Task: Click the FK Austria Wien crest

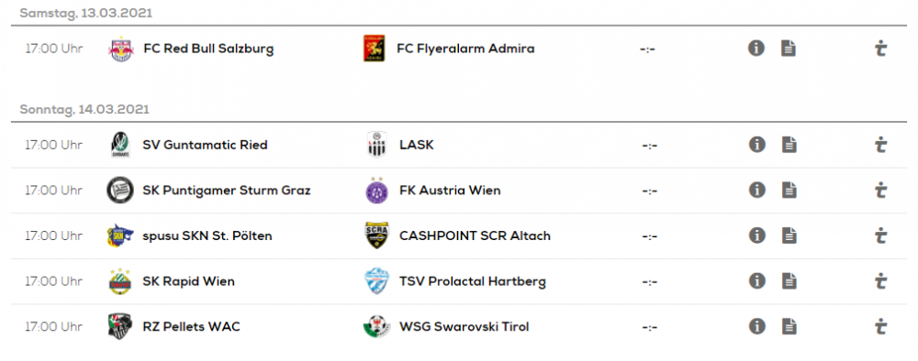Action: [x=376, y=190]
